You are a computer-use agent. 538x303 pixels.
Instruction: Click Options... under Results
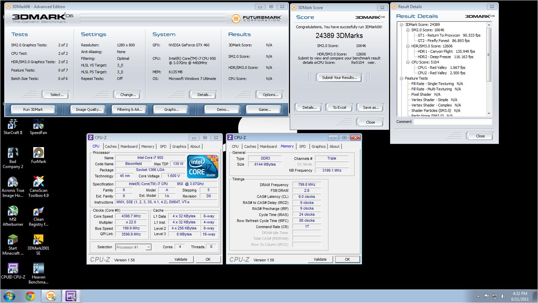270,95
